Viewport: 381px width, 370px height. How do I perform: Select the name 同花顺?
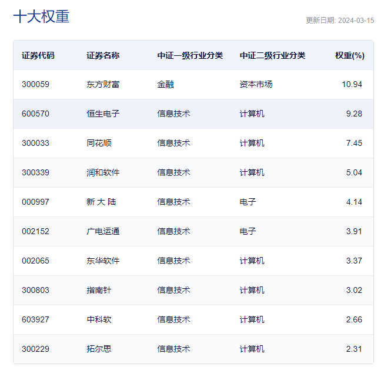click(99, 143)
